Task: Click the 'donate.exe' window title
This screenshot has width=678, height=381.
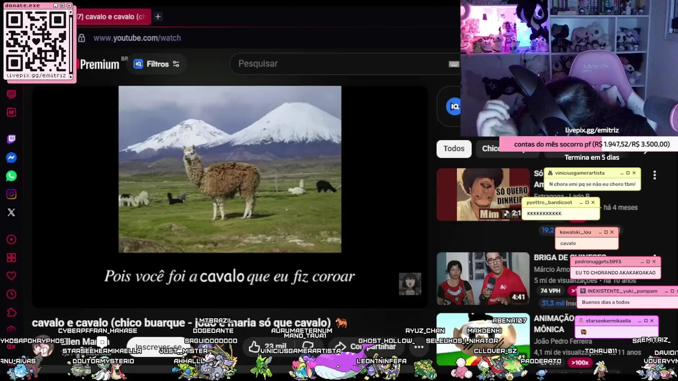Action: coord(22,5)
